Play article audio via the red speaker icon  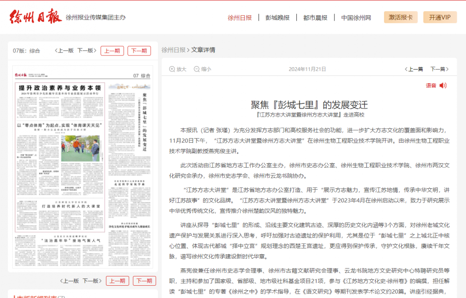pos(443,85)
